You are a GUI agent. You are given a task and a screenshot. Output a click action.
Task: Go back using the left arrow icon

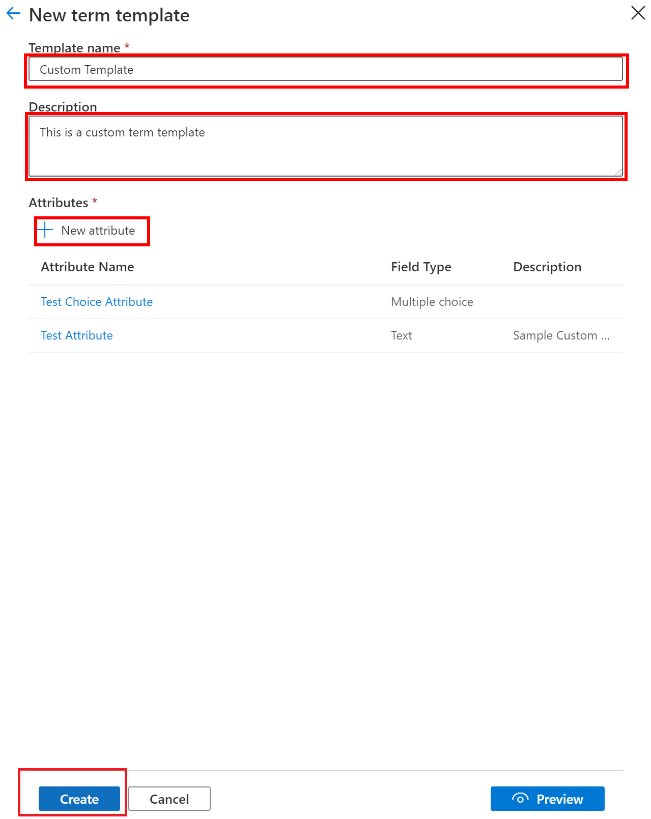tap(13, 14)
